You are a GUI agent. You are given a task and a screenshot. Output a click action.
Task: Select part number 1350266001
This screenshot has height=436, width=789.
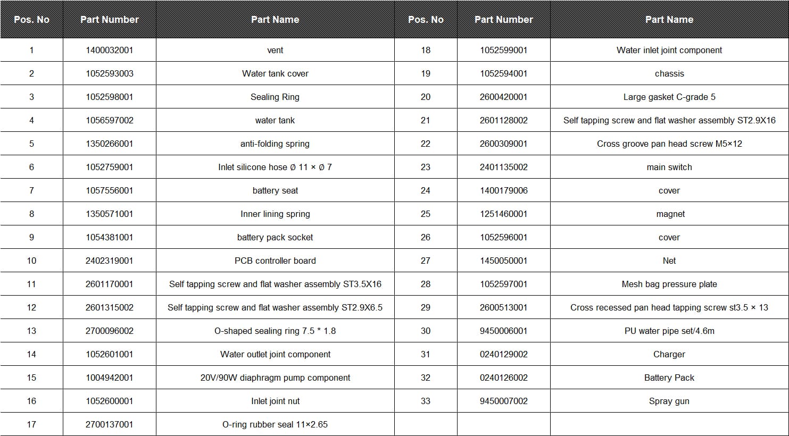(109, 144)
